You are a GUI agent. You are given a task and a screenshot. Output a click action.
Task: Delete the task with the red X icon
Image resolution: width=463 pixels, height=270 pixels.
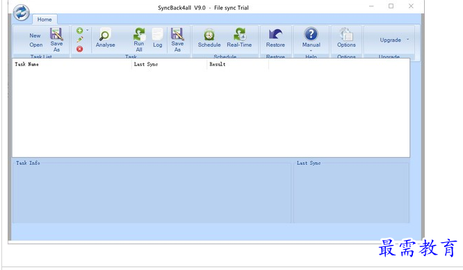(80, 49)
